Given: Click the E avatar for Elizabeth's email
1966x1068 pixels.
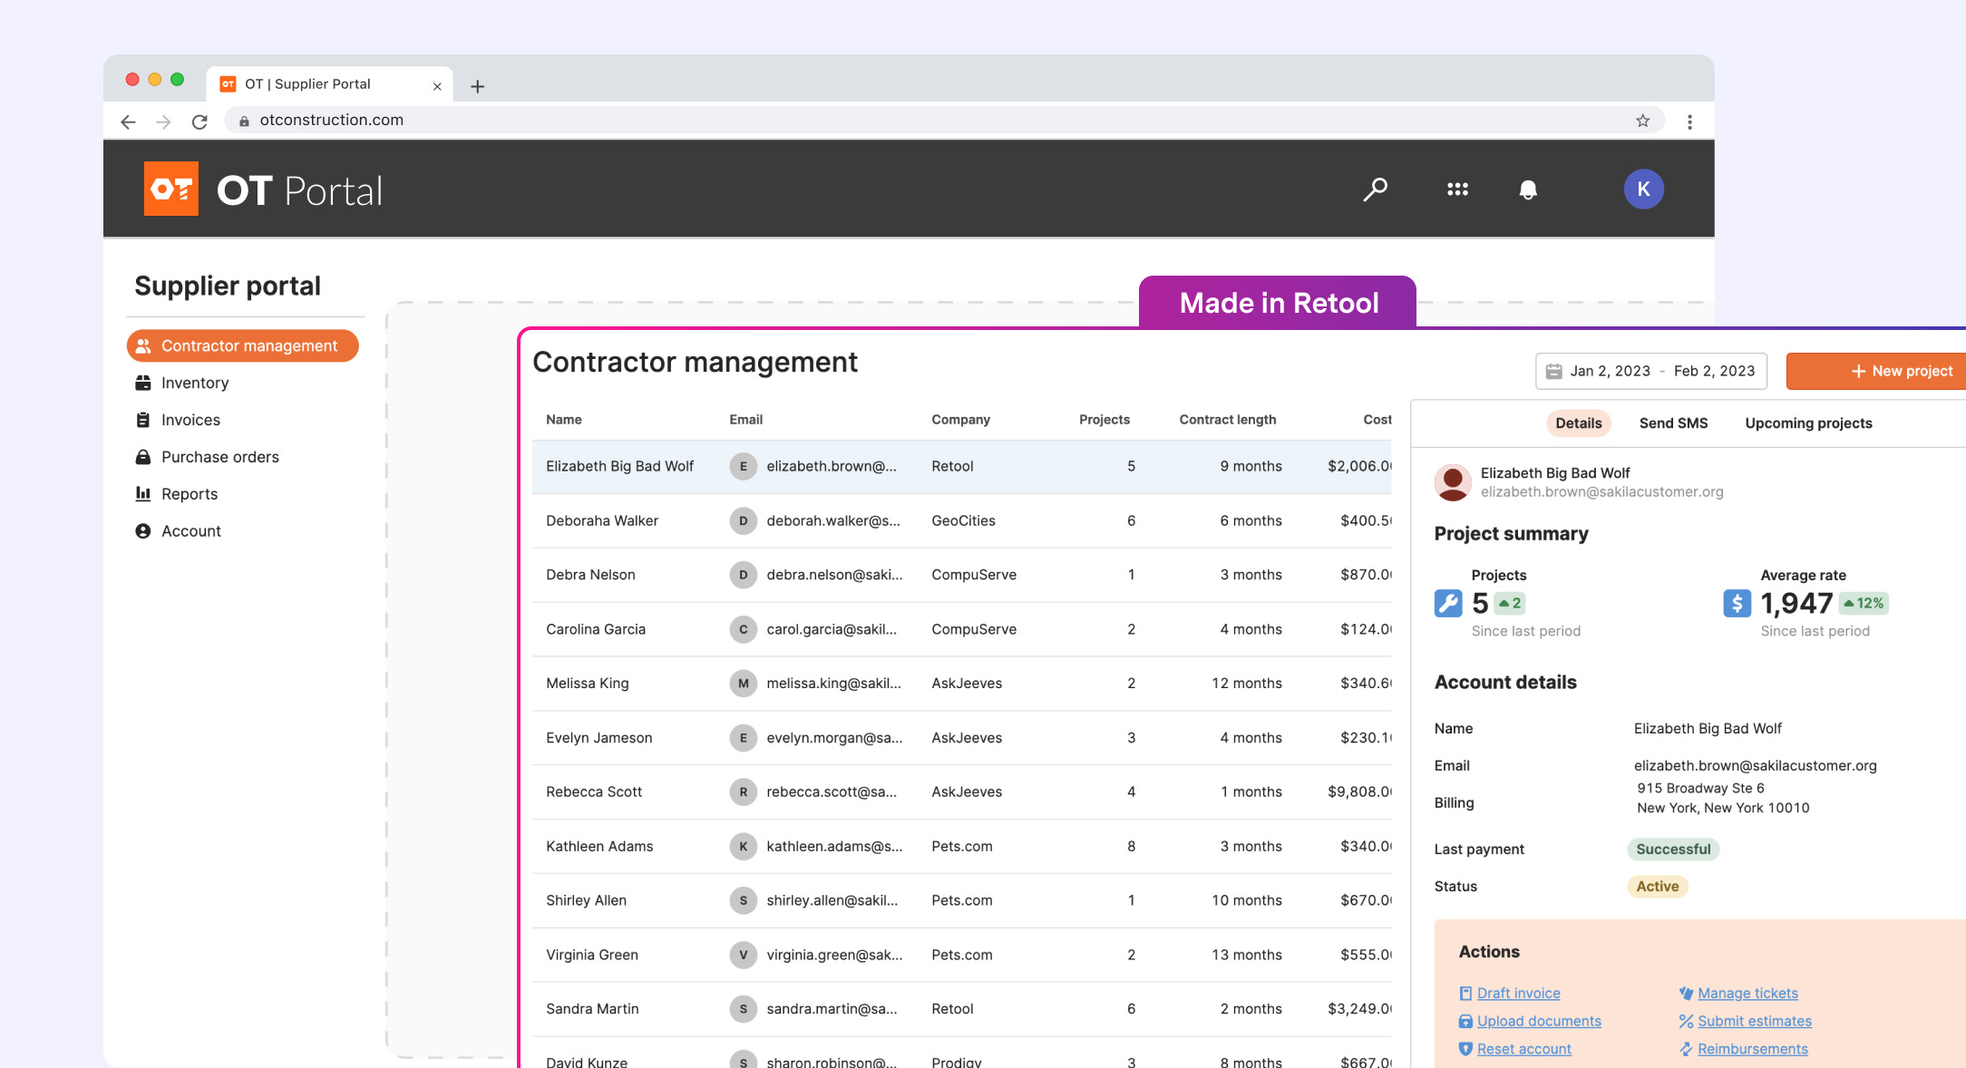Looking at the screenshot, I should [x=744, y=466].
